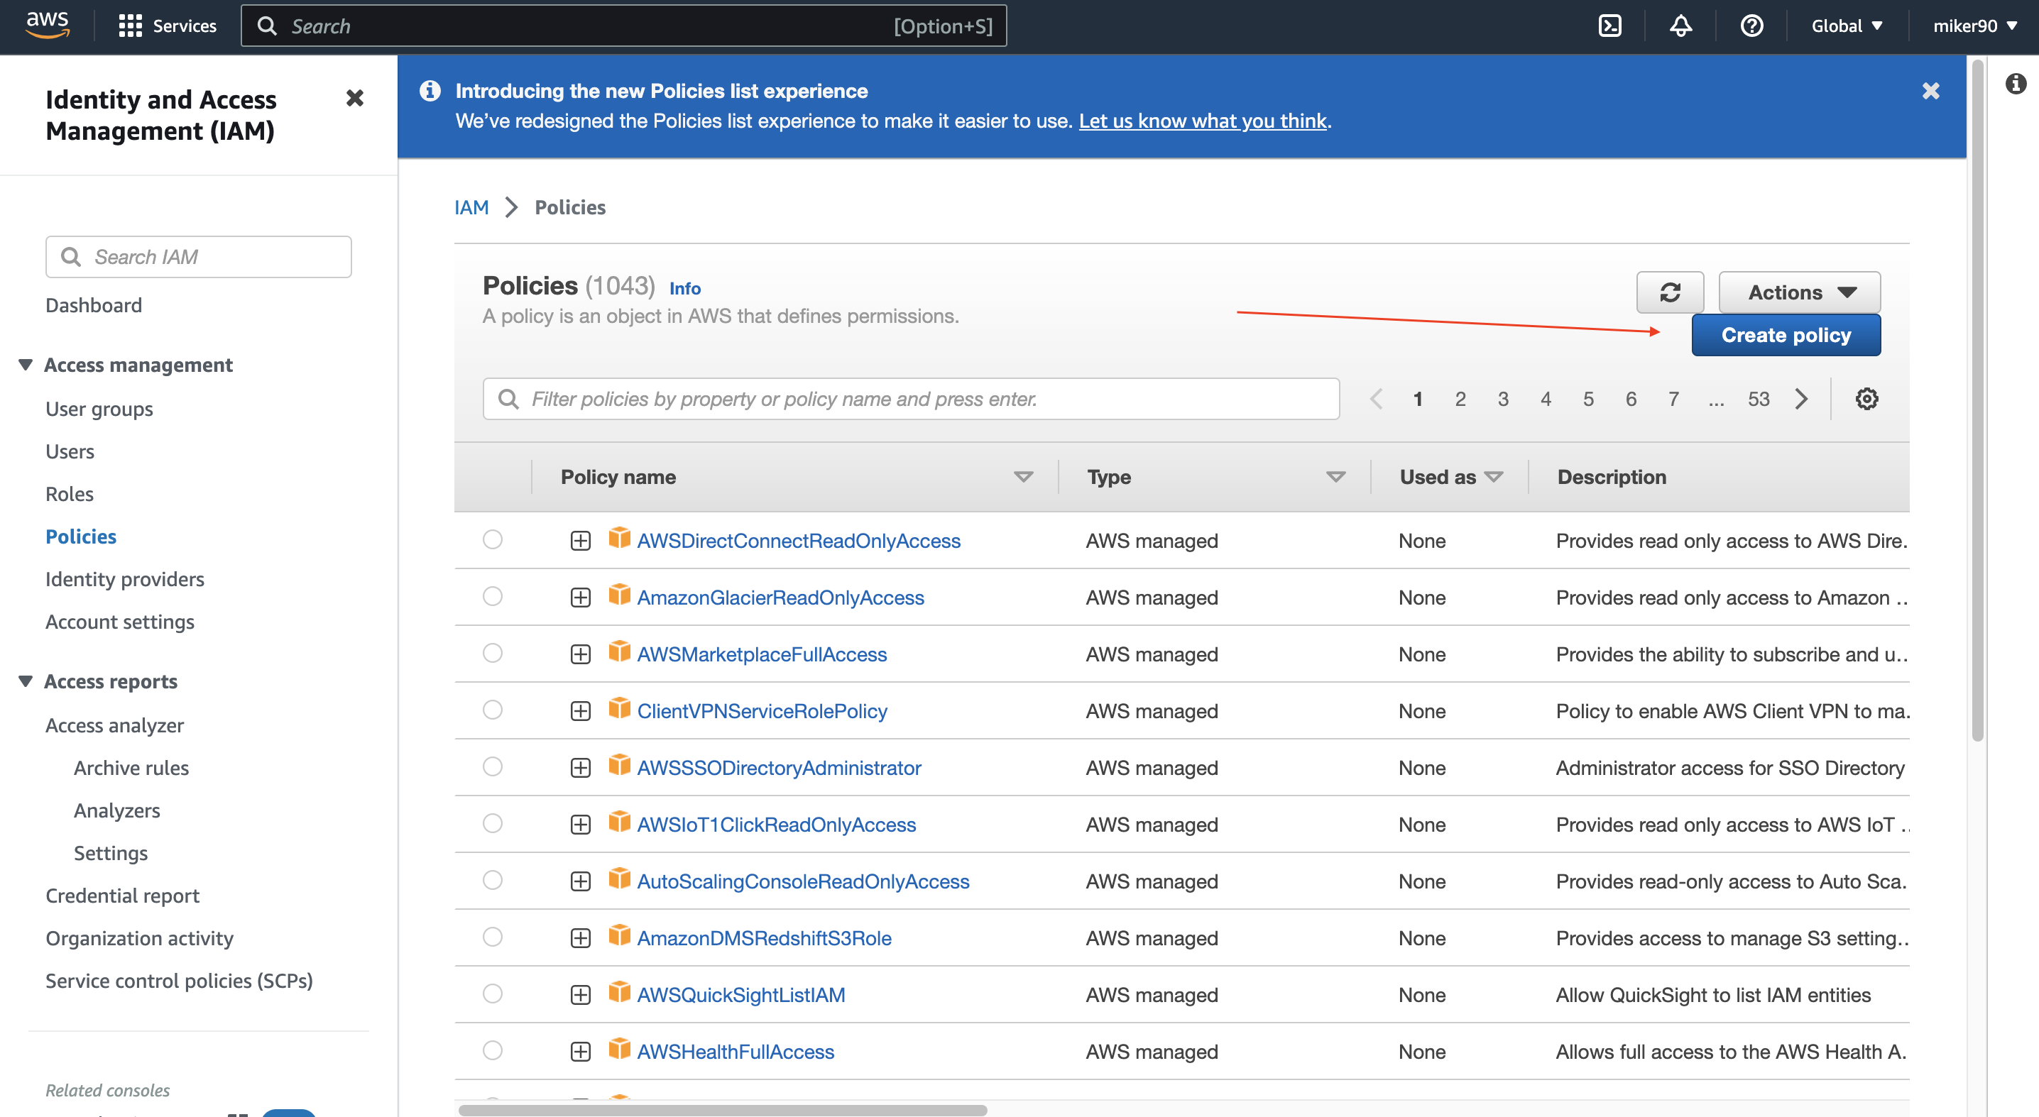Open the AWSMarketplaceFullAccess policy link
The width and height of the screenshot is (2039, 1117).
point(762,654)
